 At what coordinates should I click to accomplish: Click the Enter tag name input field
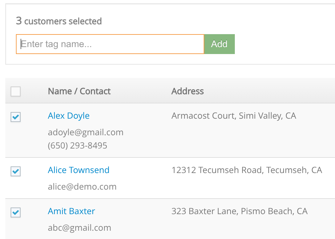coord(110,44)
